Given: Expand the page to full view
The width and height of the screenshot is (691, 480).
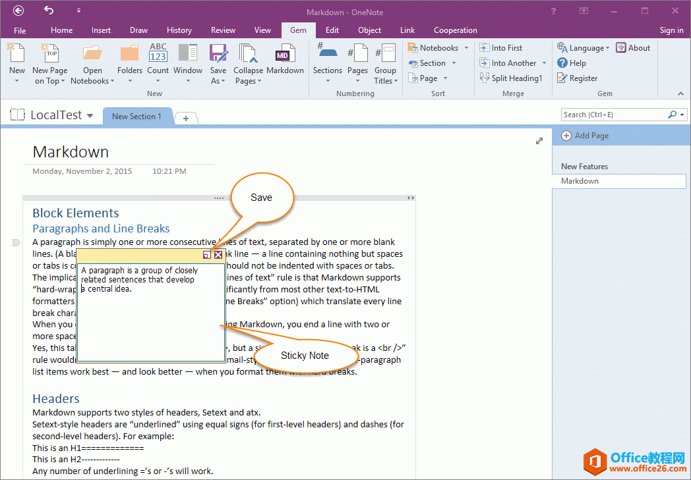Looking at the screenshot, I should click(539, 141).
